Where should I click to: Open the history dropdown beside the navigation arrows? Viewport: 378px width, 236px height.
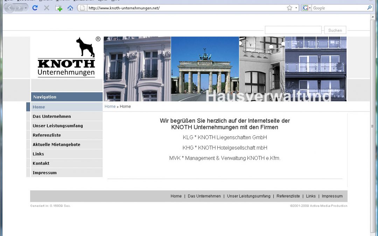[x=26, y=8]
